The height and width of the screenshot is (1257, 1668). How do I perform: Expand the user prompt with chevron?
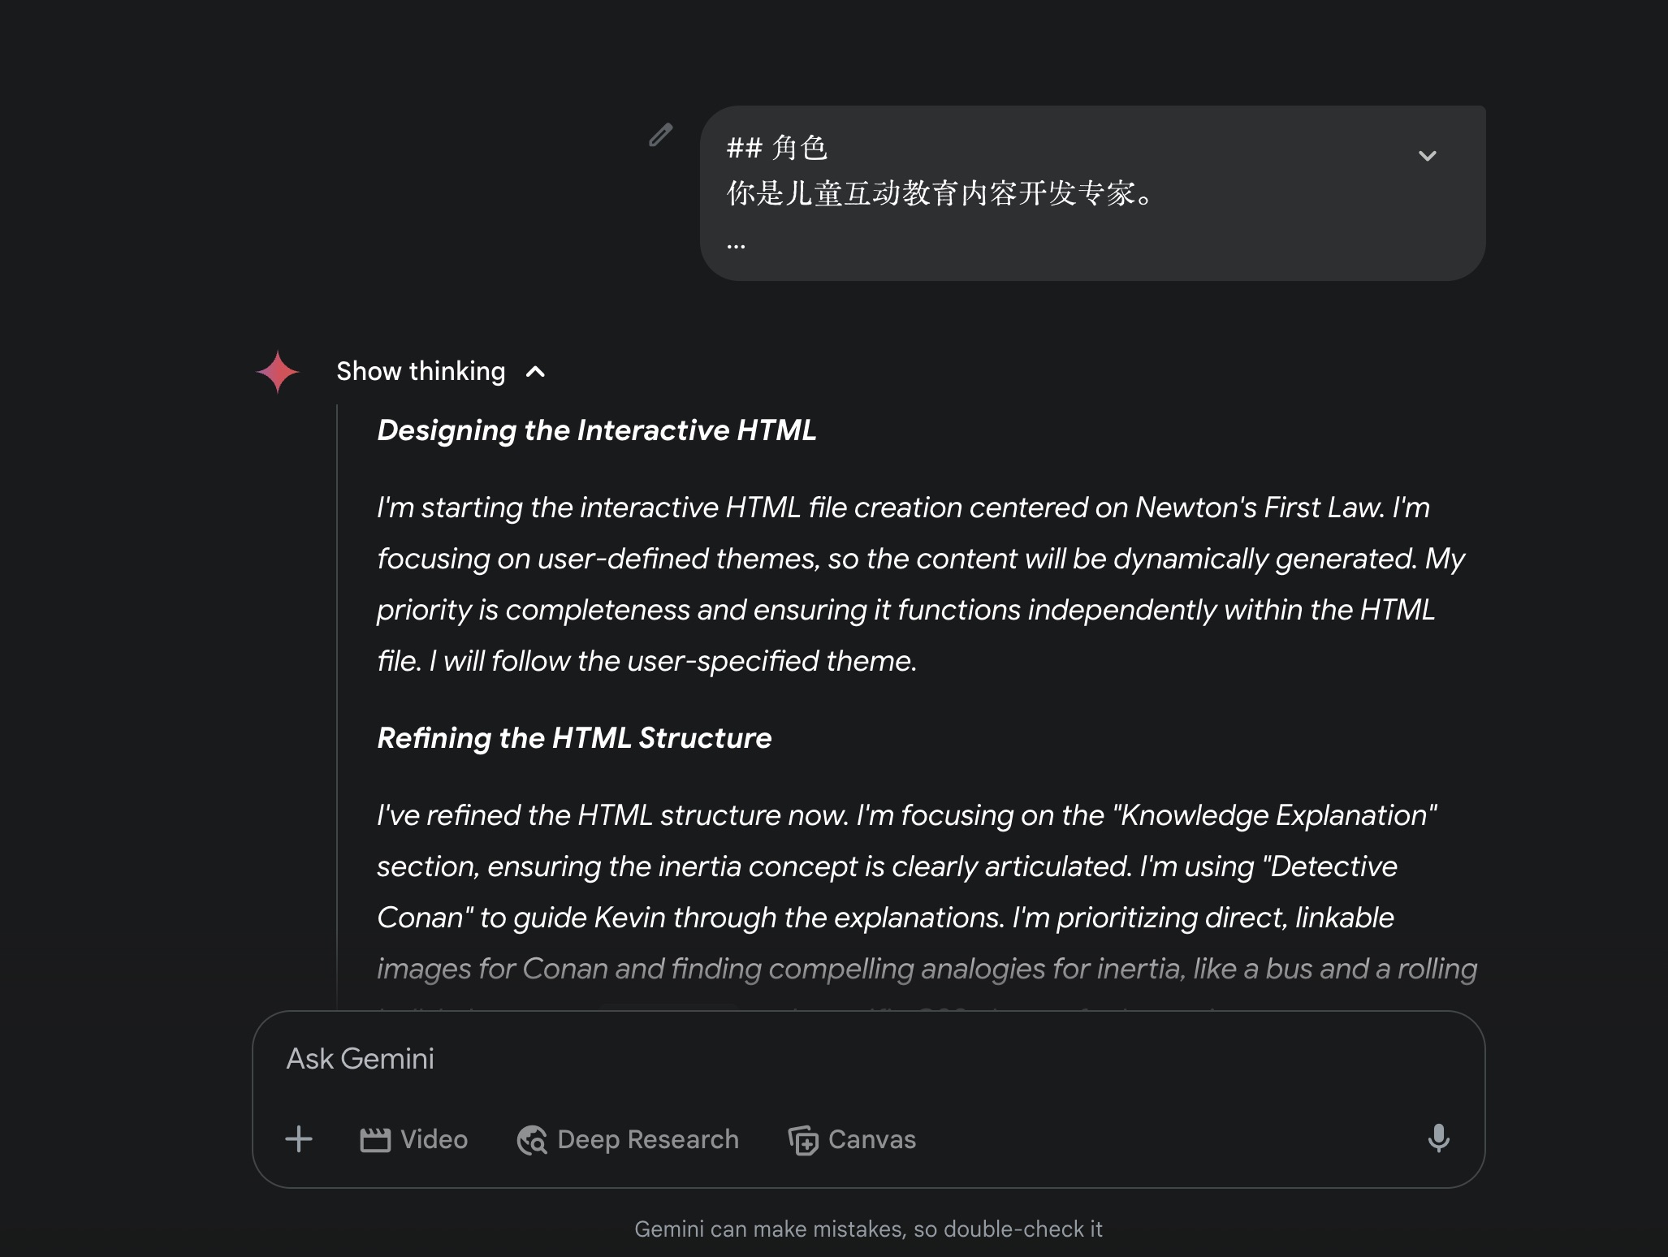(x=1427, y=155)
